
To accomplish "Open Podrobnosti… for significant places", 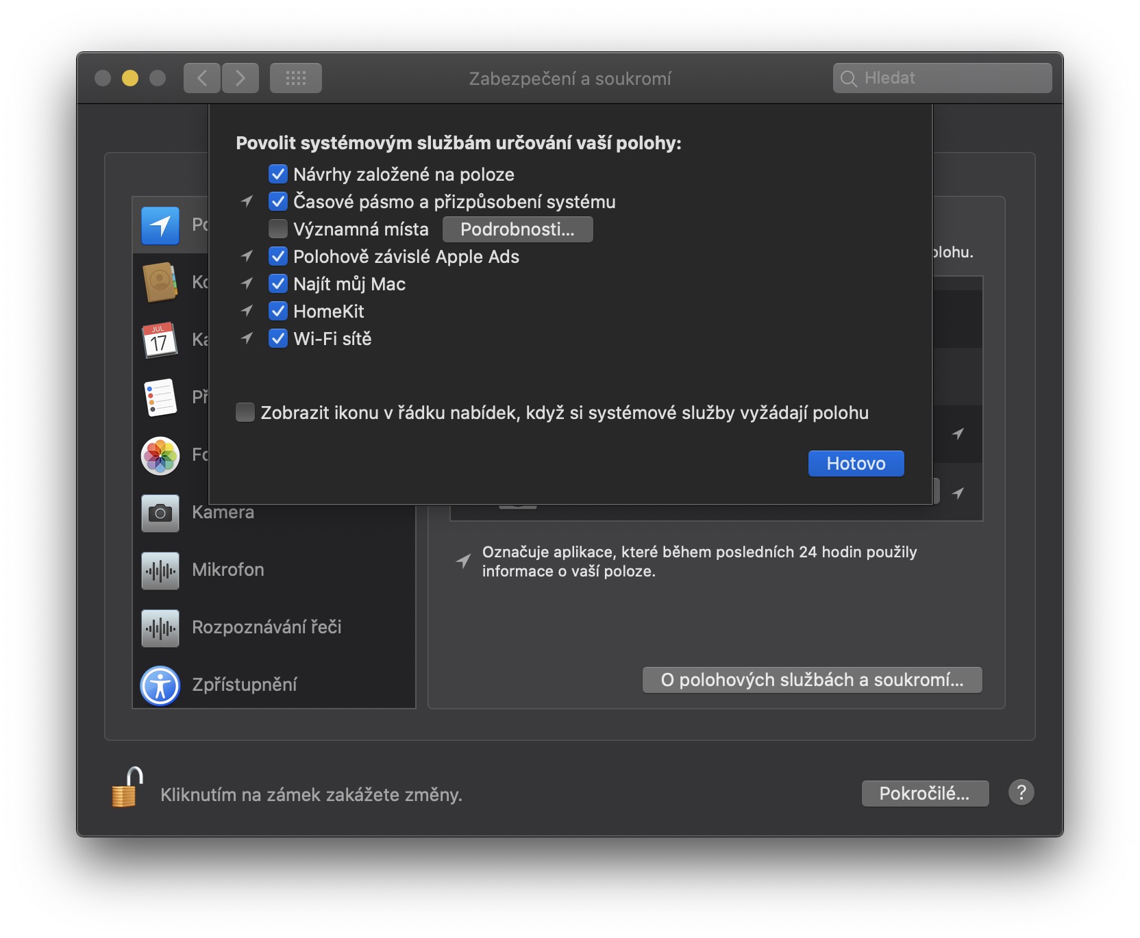I will coord(518,229).
